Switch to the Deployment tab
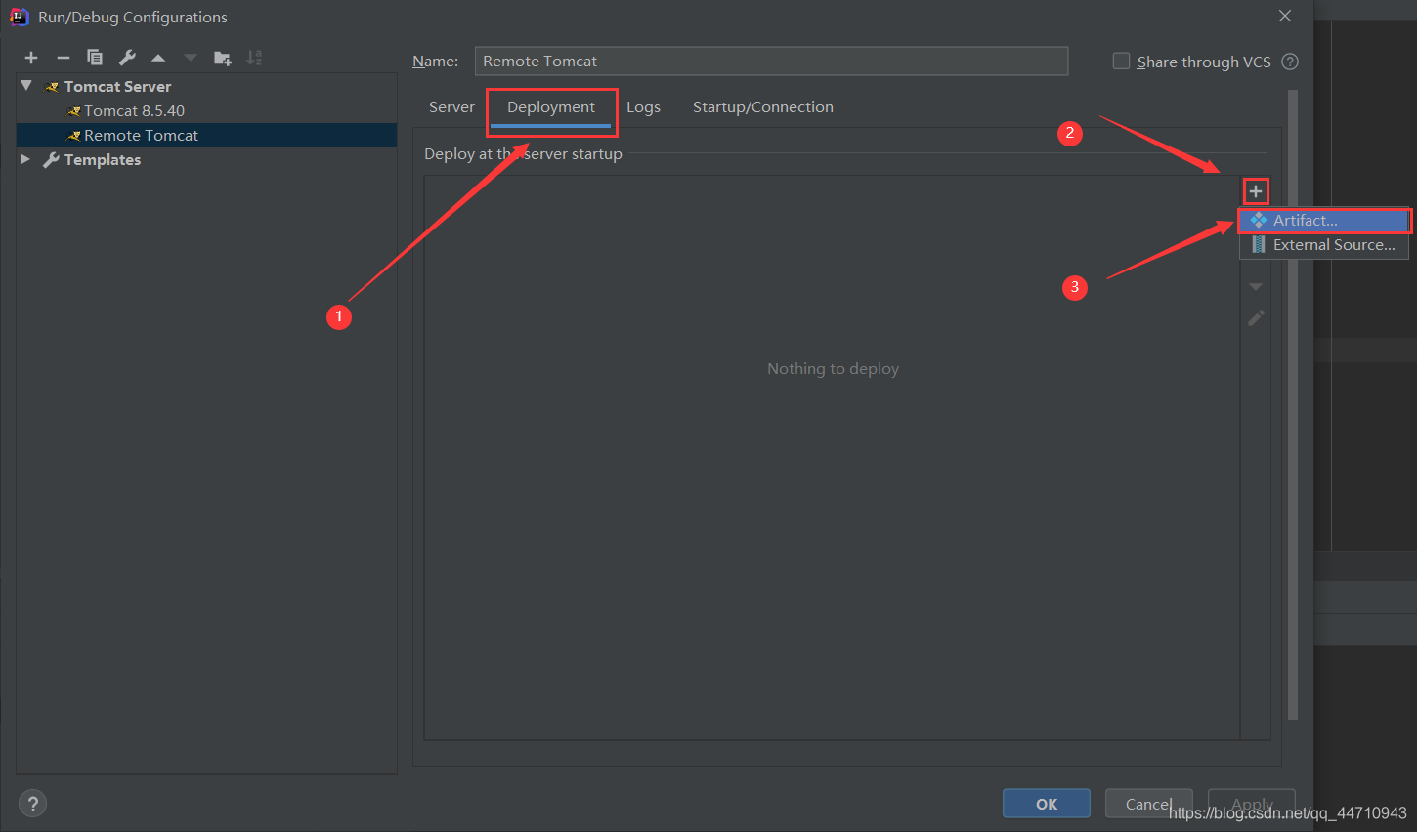 pos(551,107)
